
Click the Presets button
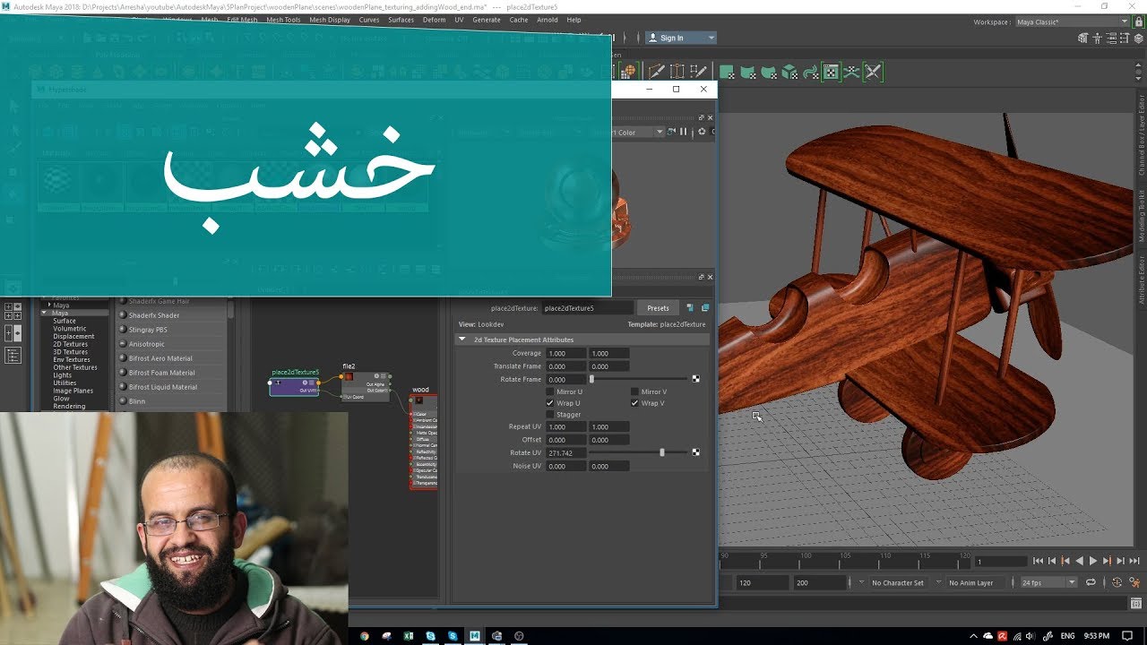tap(658, 308)
